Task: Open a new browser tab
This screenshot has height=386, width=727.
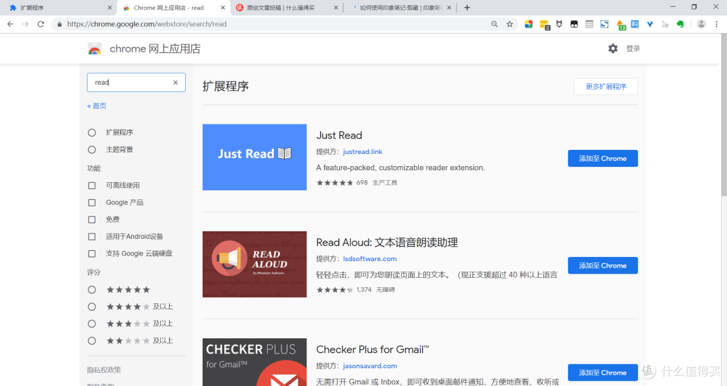Action: tap(467, 8)
